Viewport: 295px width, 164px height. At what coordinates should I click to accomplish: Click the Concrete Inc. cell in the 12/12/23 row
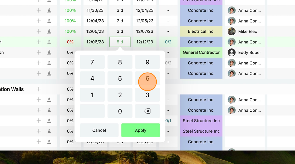pyautogui.click(x=201, y=42)
